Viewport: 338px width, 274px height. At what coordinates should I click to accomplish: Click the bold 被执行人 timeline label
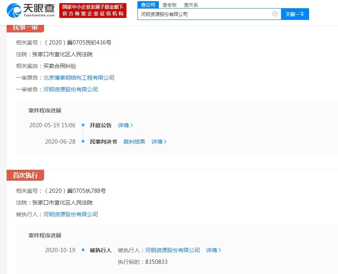coord(101,250)
